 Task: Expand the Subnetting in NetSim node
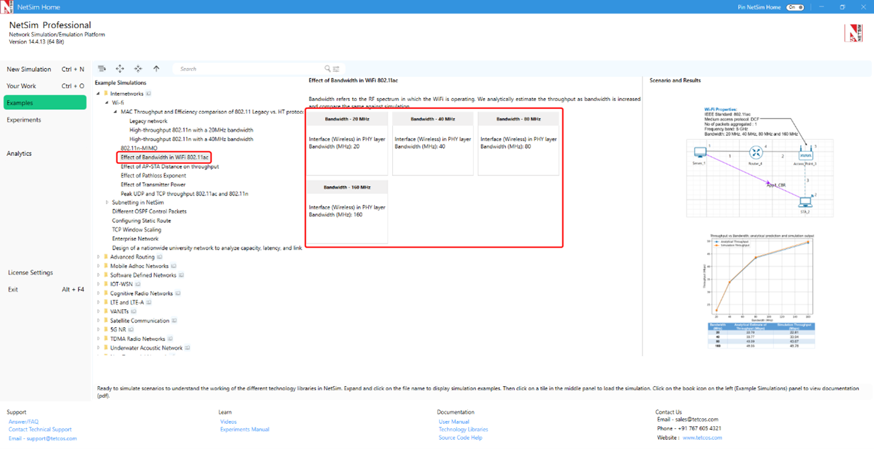click(107, 203)
